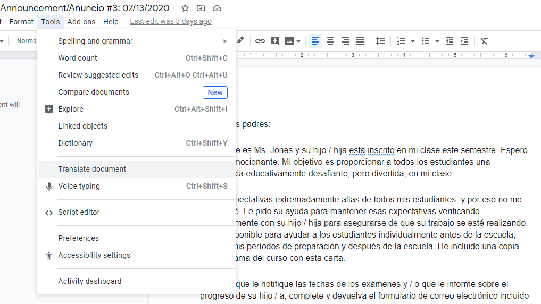Image resolution: width=541 pixels, height=304 pixels.
Task: Open the line spacing tool
Action: click(x=380, y=41)
